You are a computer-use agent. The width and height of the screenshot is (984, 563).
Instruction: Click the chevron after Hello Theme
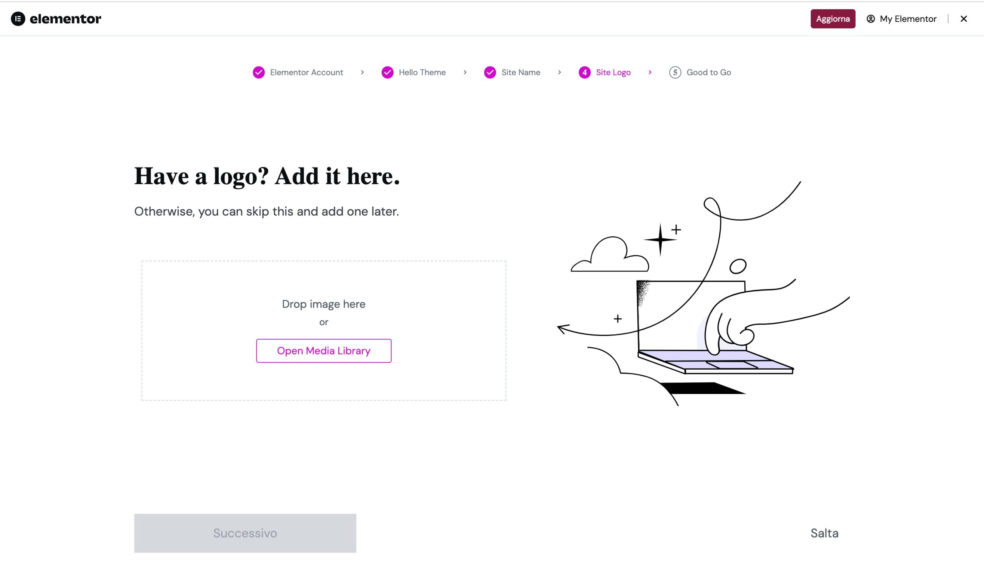(465, 72)
